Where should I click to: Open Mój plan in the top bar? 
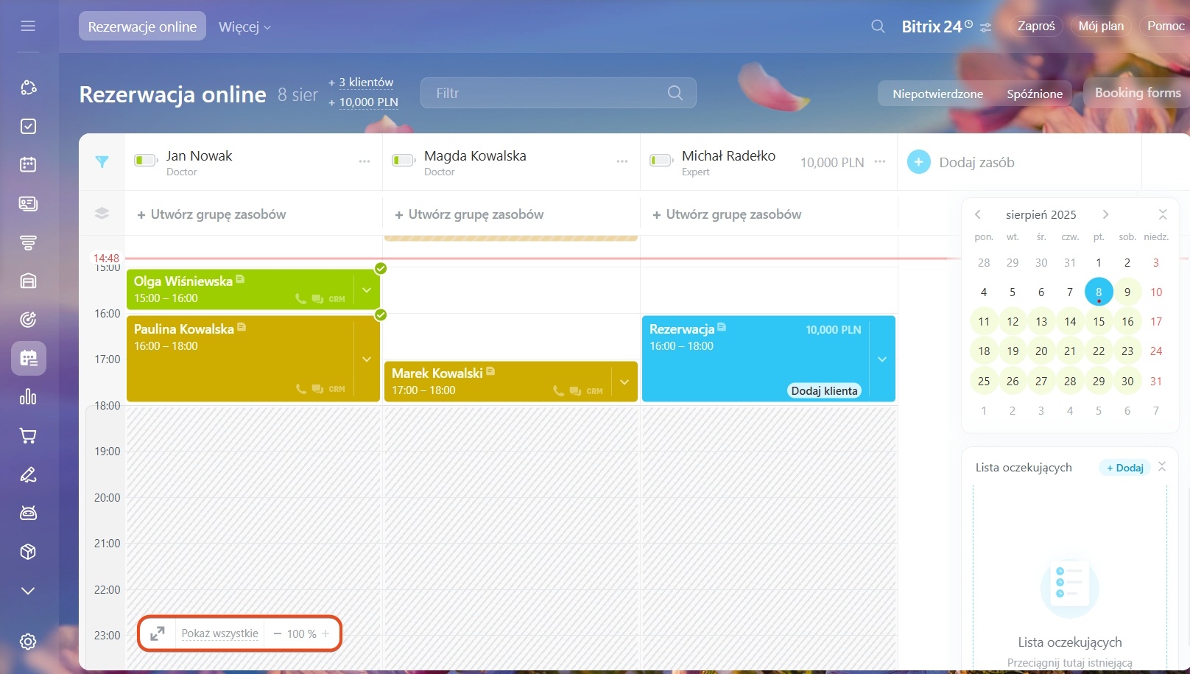(x=1101, y=26)
